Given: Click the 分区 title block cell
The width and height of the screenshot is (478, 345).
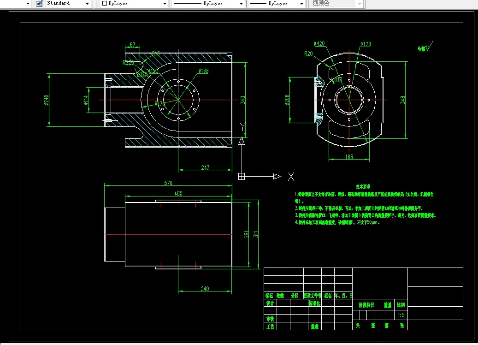Looking at the screenshot, I should [x=295, y=295].
